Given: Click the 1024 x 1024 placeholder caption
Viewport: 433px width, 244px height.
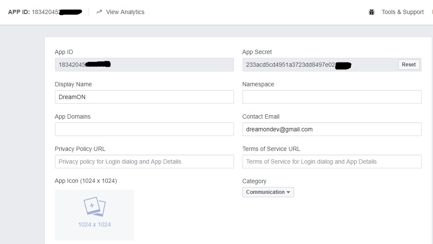Looking at the screenshot, I should click(94, 224).
